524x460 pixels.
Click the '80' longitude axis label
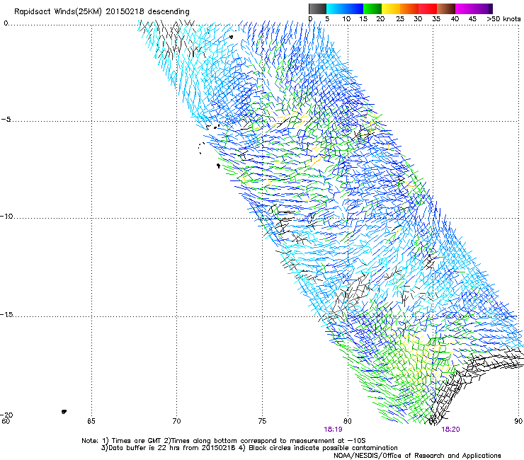(x=348, y=421)
